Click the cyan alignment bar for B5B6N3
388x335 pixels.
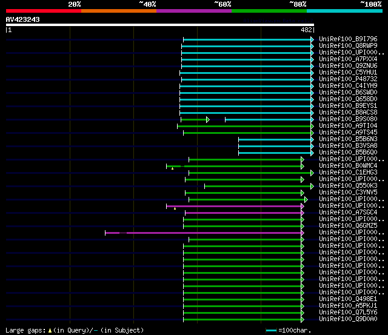pos(275,140)
